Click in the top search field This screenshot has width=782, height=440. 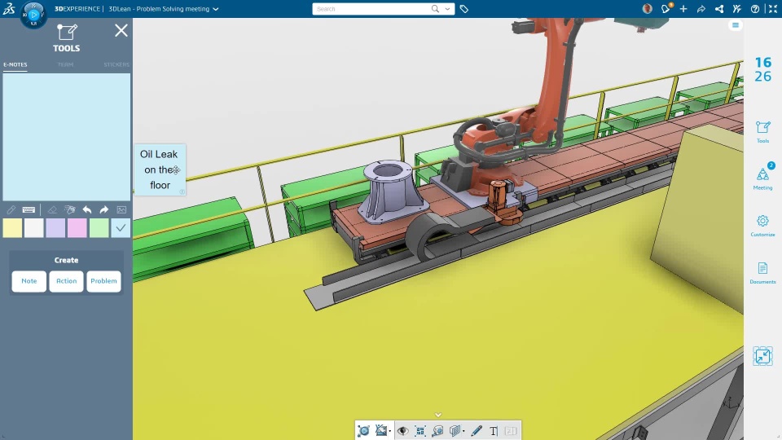[x=371, y=9]
